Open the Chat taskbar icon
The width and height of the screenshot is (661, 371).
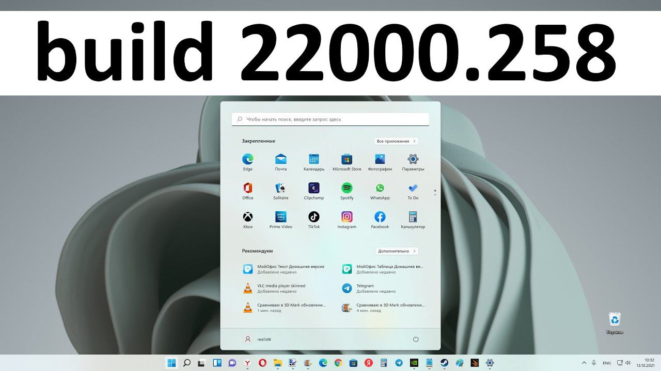(x=232, y=363)
